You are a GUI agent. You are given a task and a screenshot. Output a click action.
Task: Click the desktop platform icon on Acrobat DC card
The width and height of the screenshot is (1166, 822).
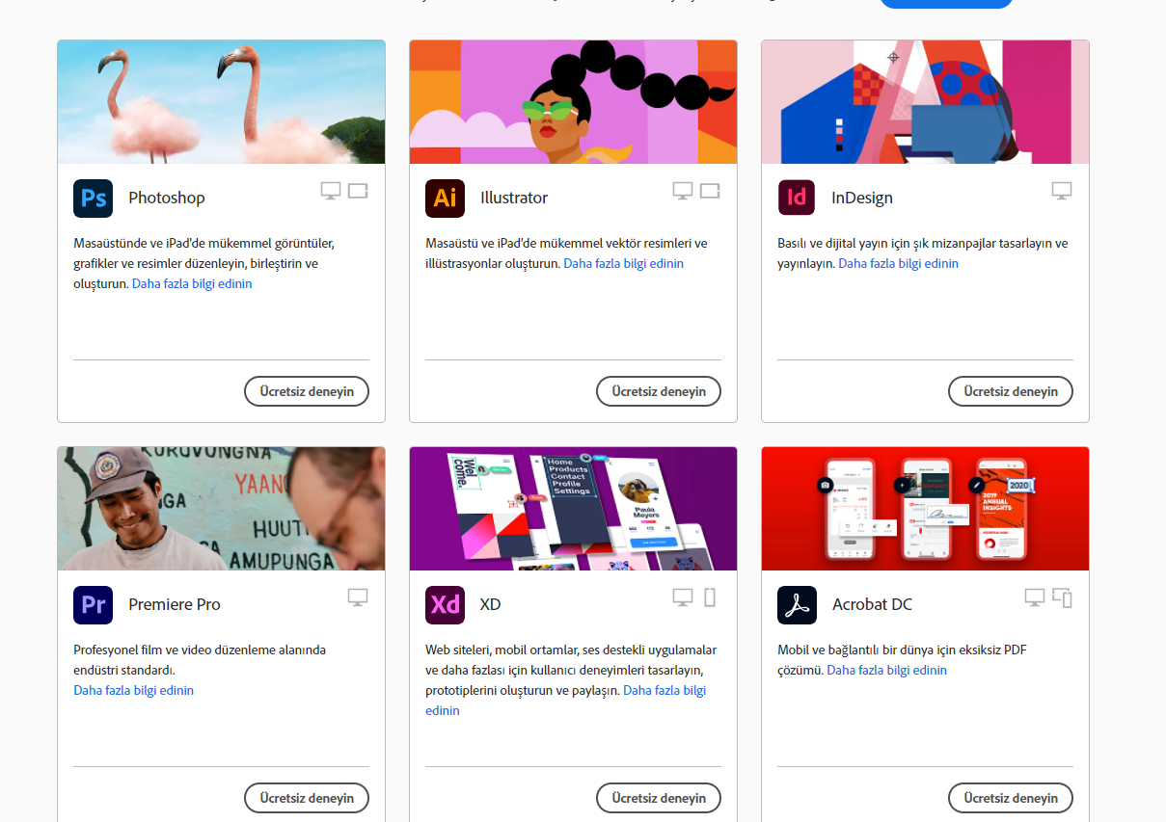[1035, 597]
